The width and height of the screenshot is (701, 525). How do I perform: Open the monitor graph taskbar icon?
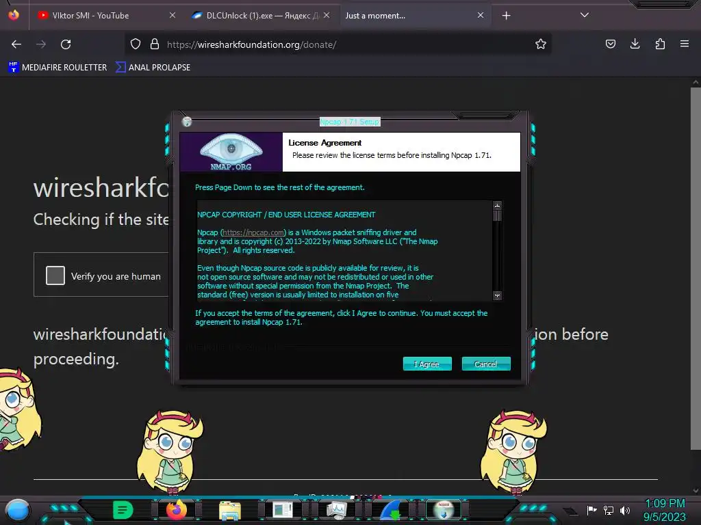[x=337, y=510]
